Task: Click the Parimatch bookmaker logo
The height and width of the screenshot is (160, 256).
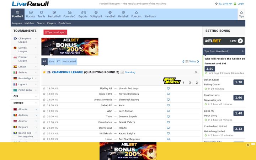Action: [x=172, y=81]
